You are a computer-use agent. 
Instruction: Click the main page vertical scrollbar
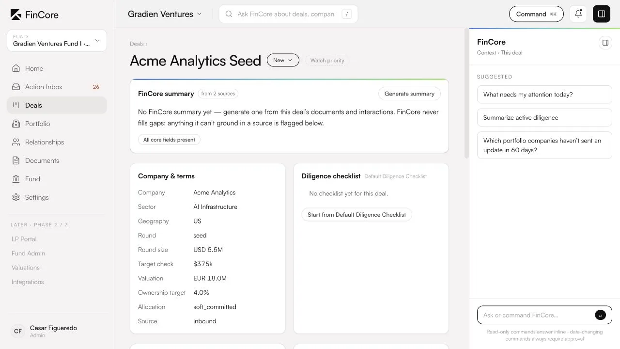[466, 93]
